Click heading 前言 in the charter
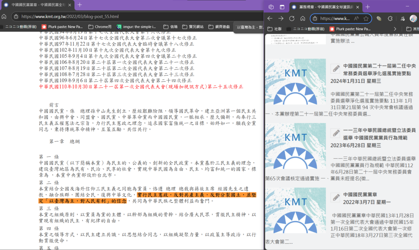Screen dimensions: 419x250 point(54,105)
